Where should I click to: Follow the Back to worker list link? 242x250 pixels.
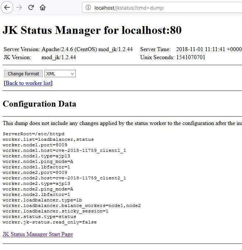coord(28,83)
